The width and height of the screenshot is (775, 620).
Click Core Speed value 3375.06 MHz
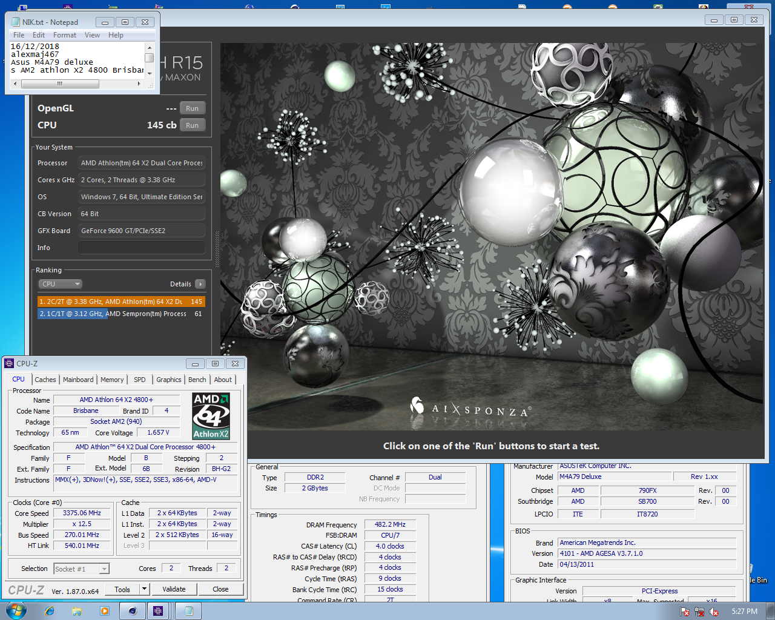(x=82, y=513)
